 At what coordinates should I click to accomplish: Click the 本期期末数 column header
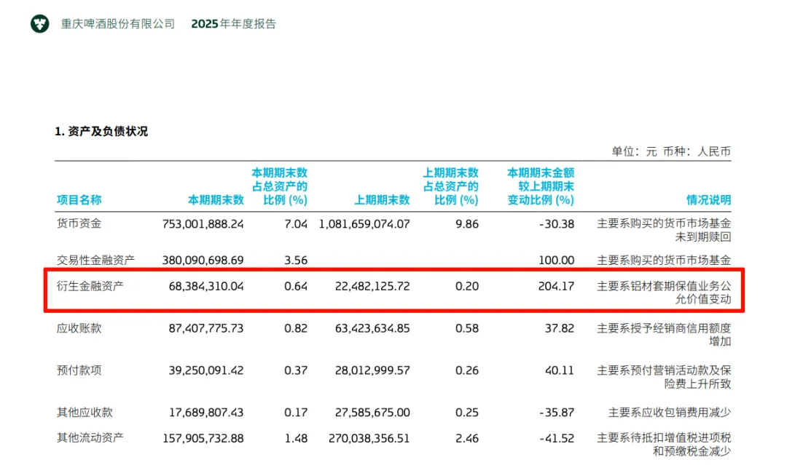point(216,200)
